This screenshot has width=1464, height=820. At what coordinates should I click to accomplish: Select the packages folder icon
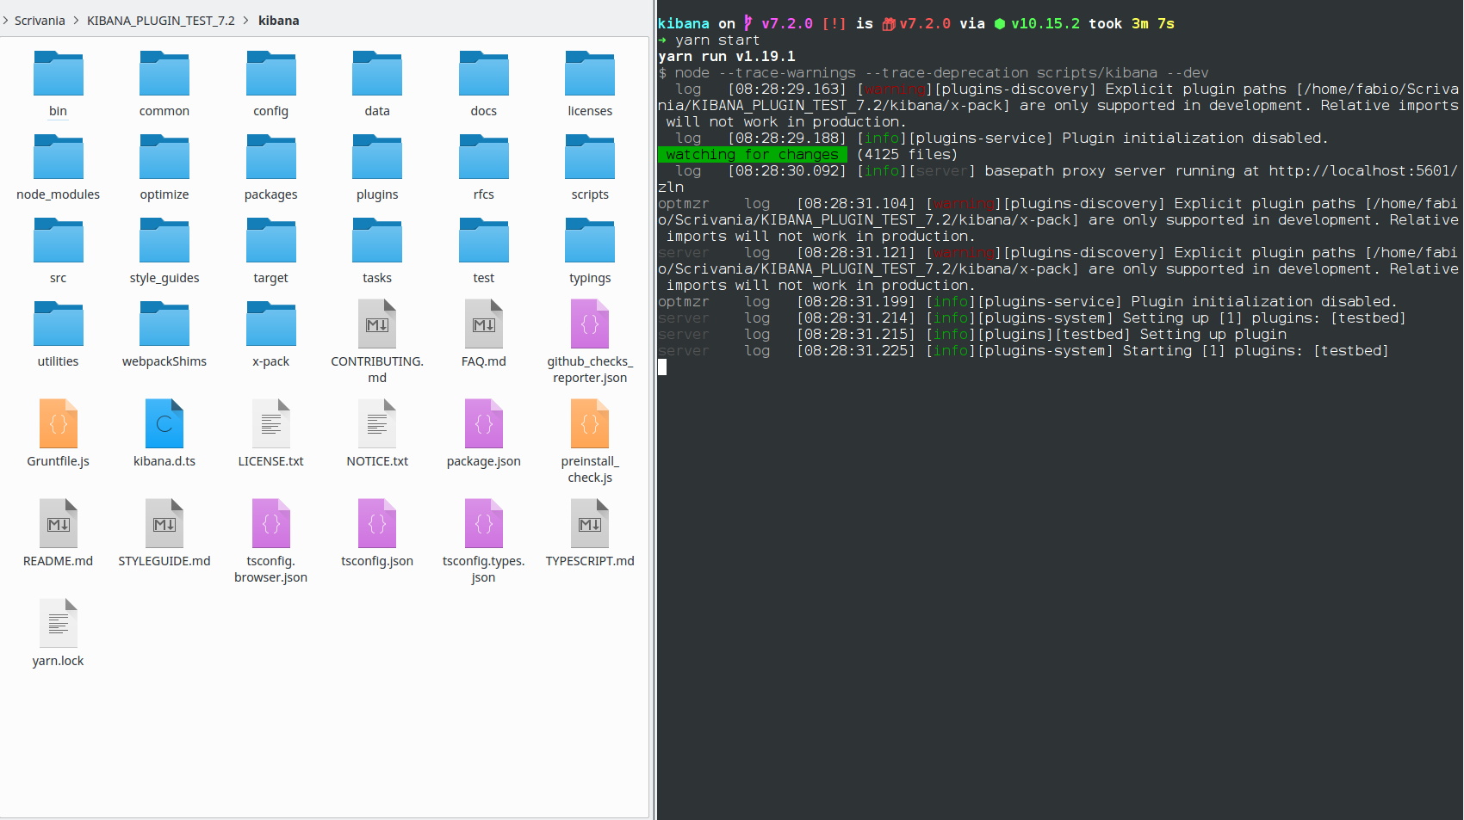click(x=270, y=157)
